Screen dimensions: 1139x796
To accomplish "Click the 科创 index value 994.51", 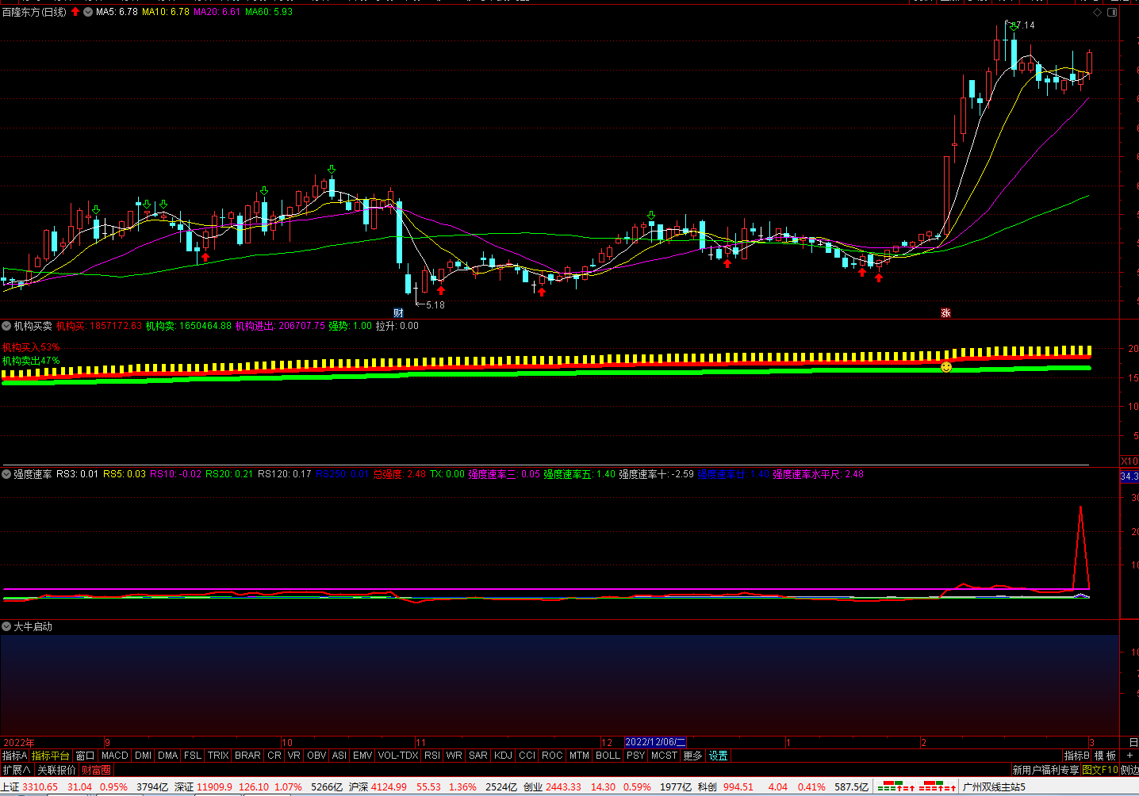I will [x=738, y=787].
